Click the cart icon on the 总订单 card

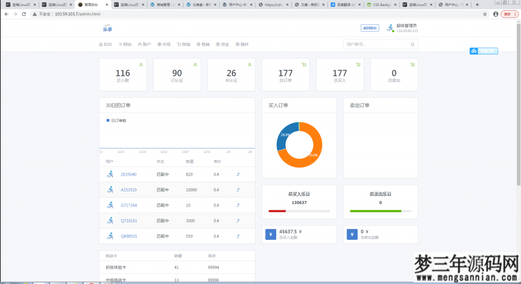[x=304, y=65]
